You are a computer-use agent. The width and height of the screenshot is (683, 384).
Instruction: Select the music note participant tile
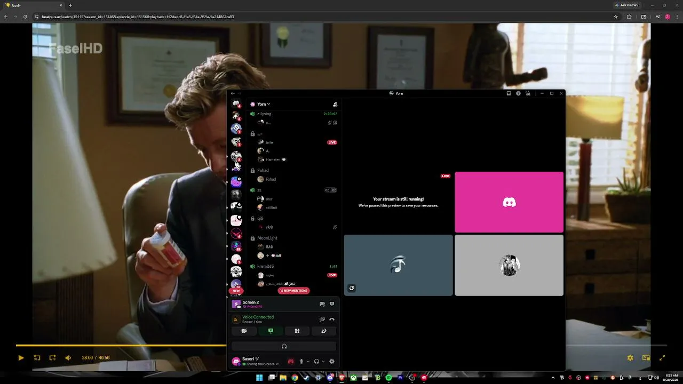(x=398, y=265)
